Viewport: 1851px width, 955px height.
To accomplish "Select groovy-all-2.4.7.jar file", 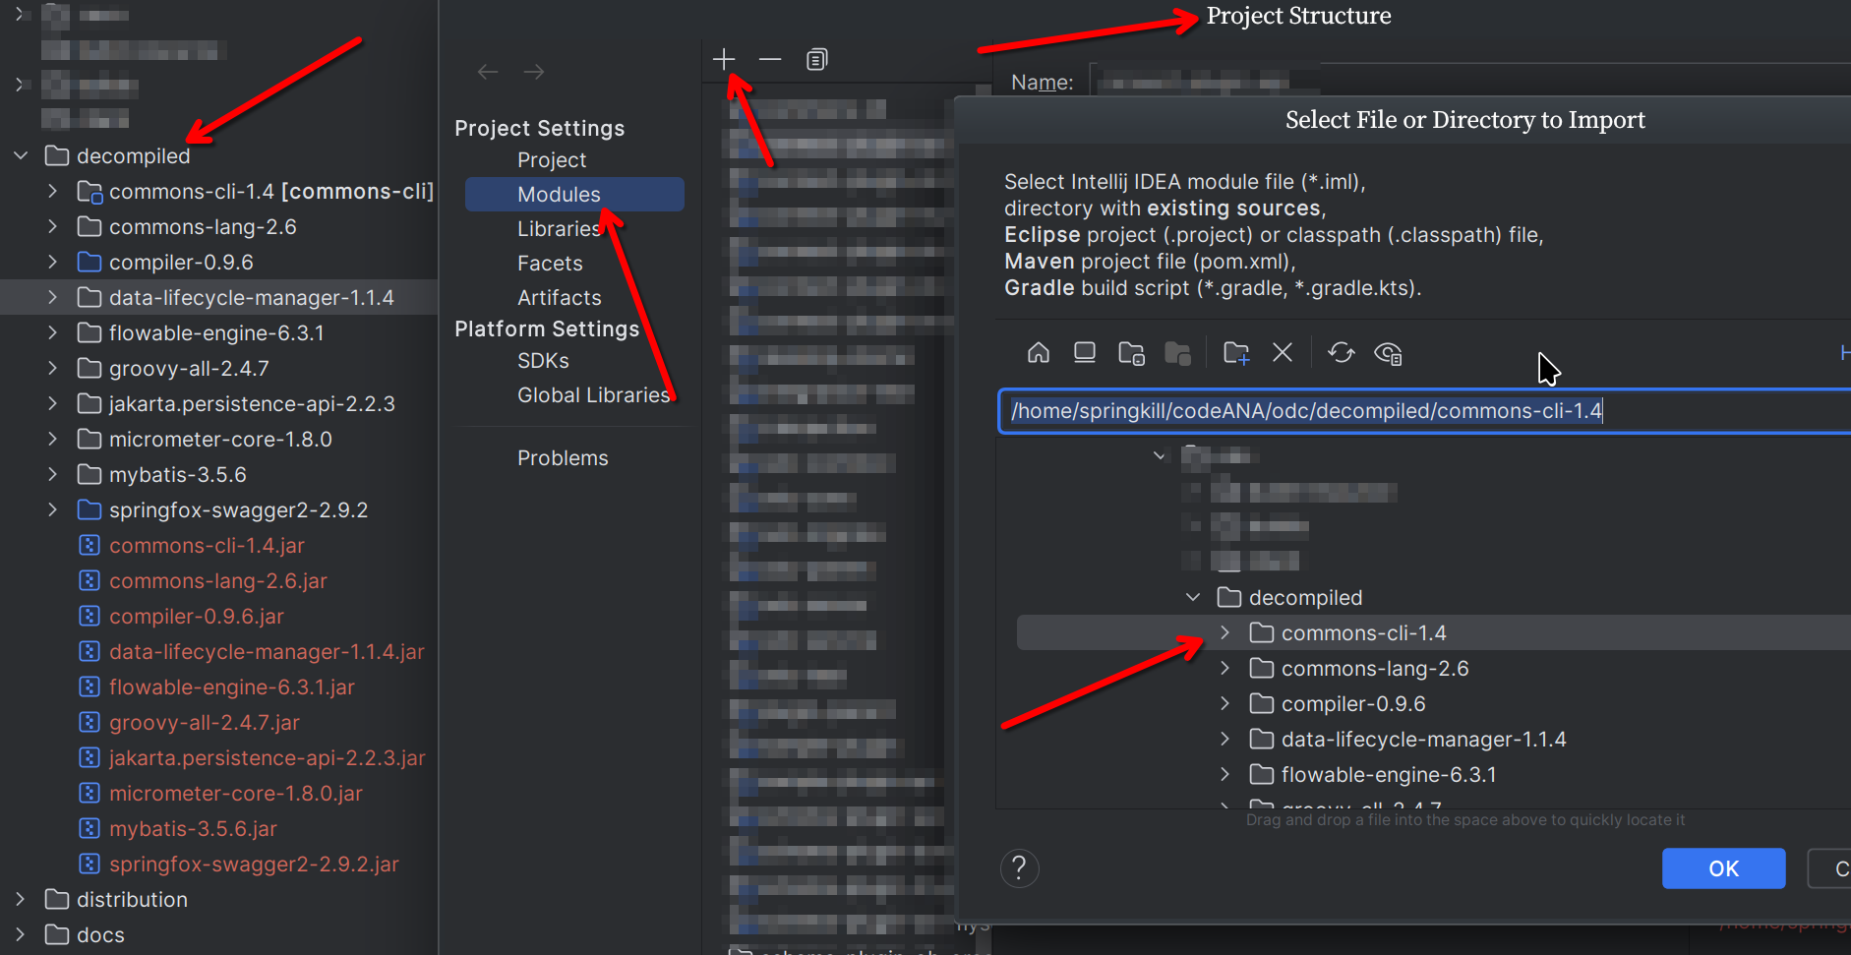I will 204,723.
